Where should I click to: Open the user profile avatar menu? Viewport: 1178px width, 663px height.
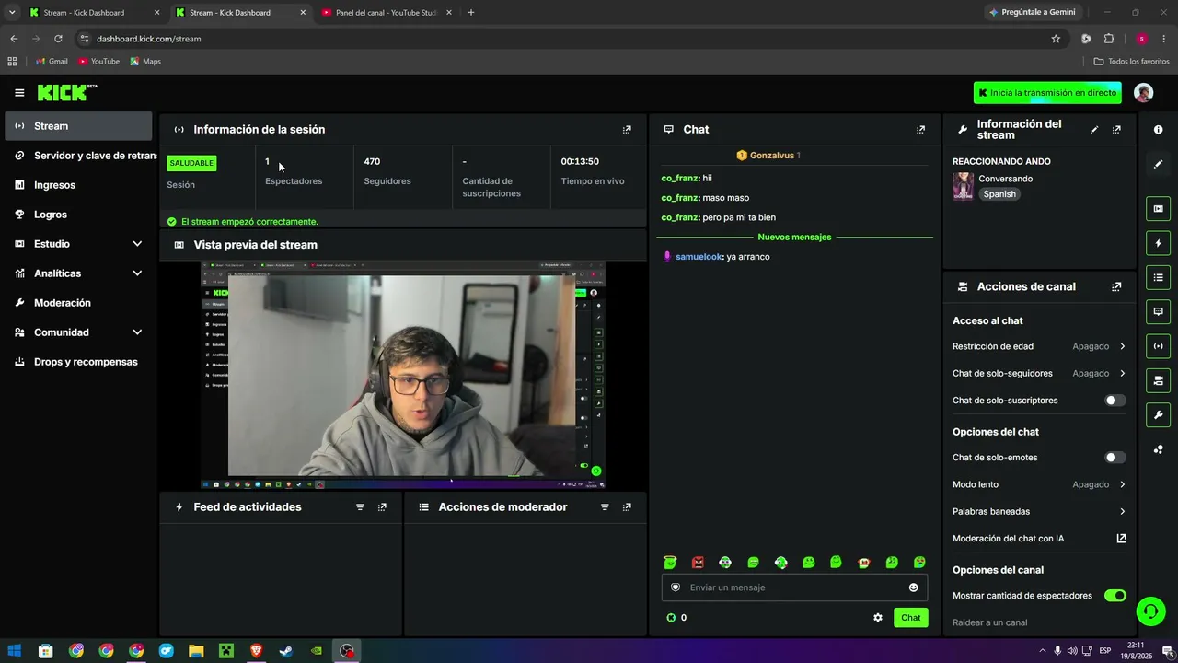[1143, 92]
